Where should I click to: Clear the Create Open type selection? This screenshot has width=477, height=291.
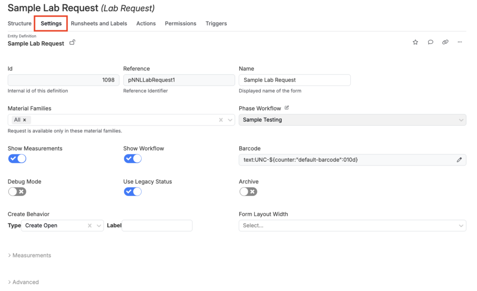[x=89, y=226]
